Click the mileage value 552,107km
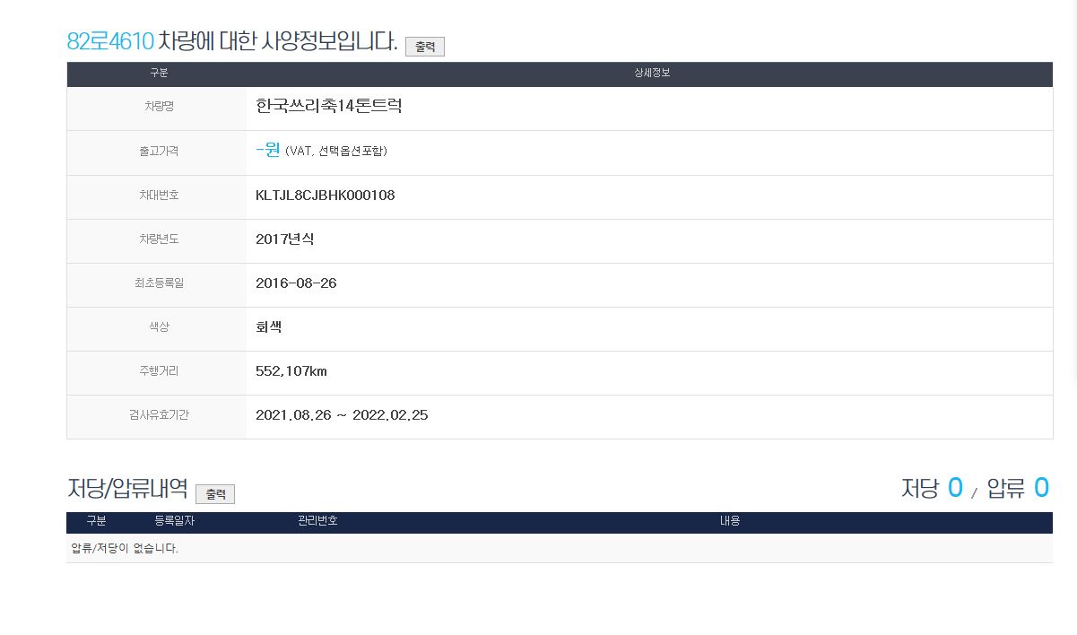 pos(291,371)
